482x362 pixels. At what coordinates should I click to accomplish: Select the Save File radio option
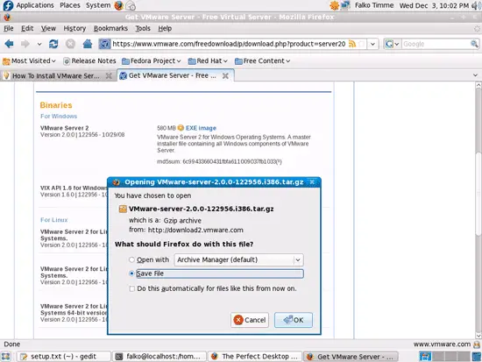tap(131, 273)
